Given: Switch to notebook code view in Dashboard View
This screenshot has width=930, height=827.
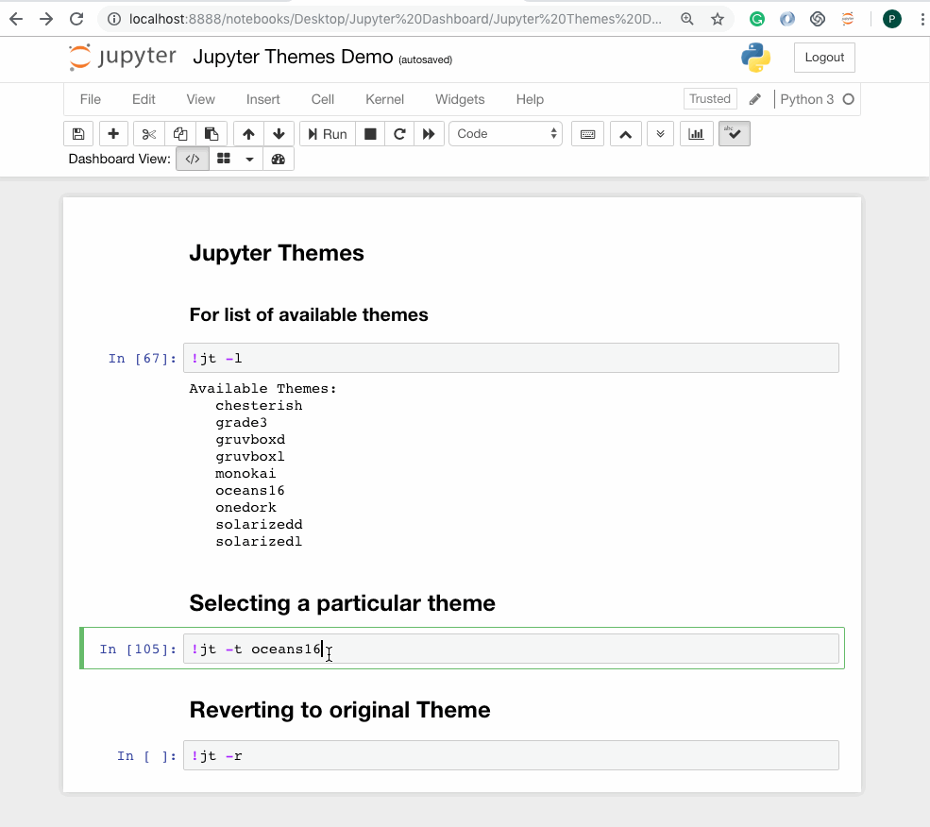Looking at the screenshot, I should 192,160.
